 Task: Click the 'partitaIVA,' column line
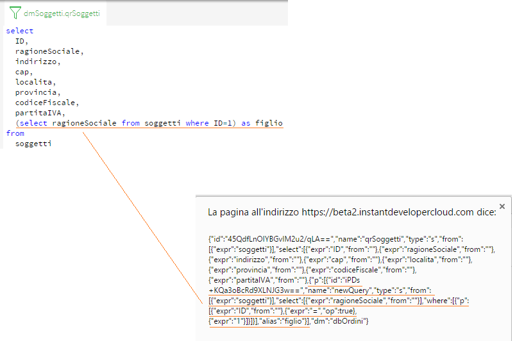[40, 113]
